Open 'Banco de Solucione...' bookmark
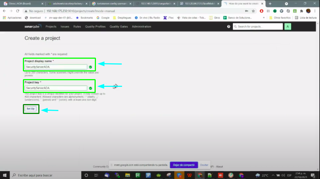This screenshot has width=320, height=179. (x=238, y=18)
